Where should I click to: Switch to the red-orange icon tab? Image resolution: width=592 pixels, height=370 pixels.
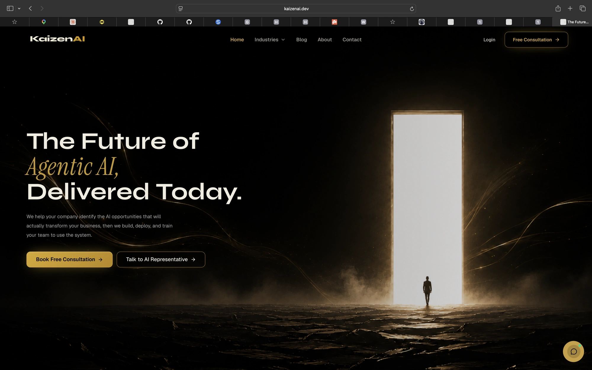[x=334, y=22]
